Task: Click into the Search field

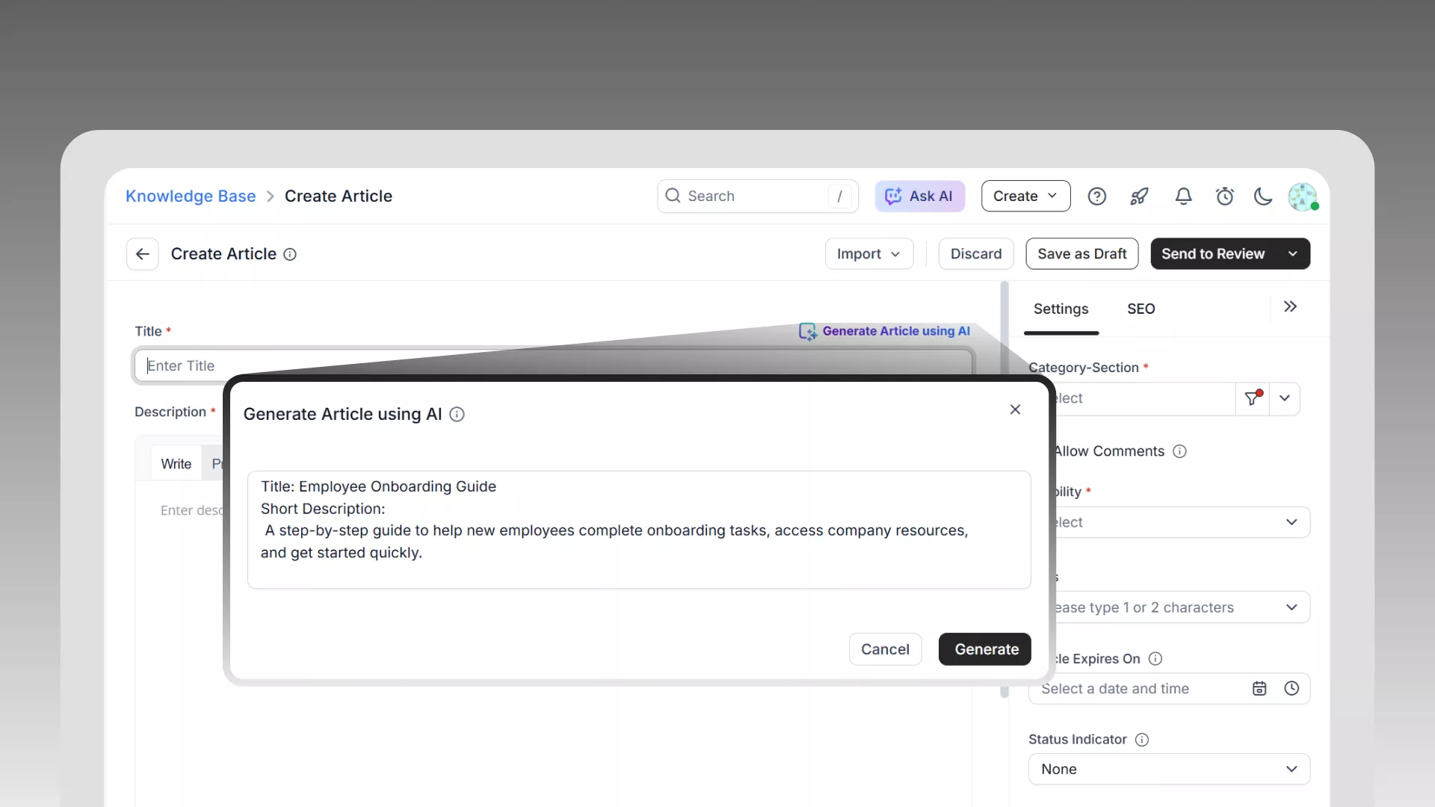Action: tap(757, 197)
